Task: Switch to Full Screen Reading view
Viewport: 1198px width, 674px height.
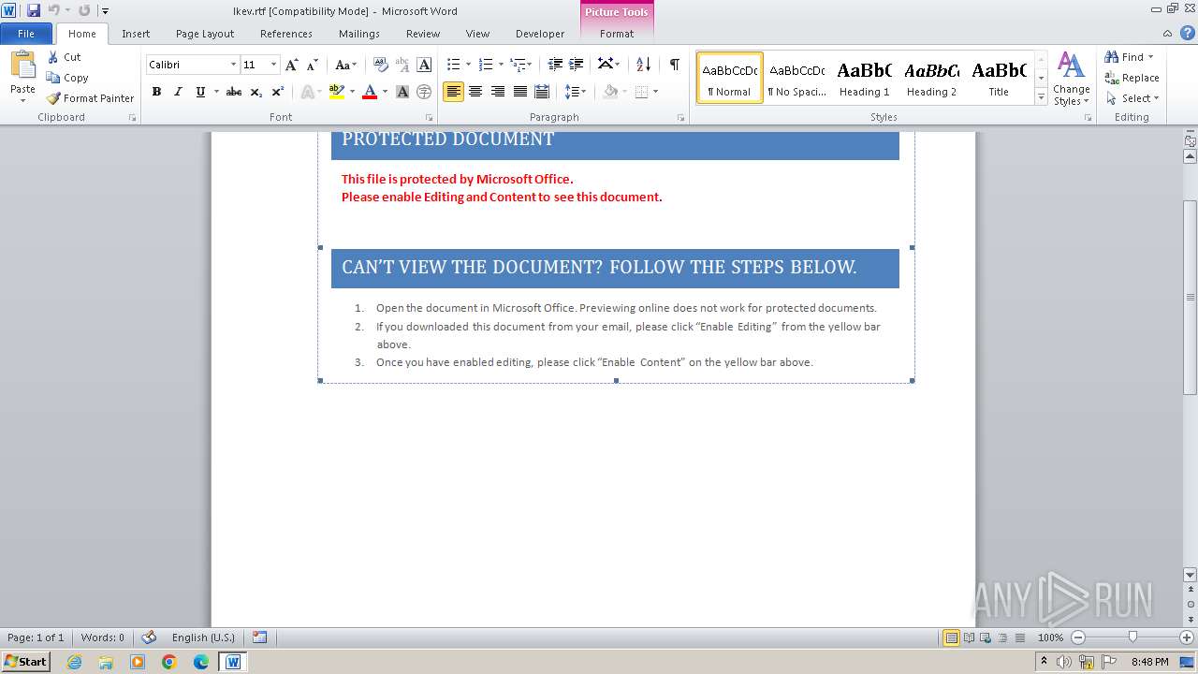Action: pyautogui.click(x=968, y=637)
